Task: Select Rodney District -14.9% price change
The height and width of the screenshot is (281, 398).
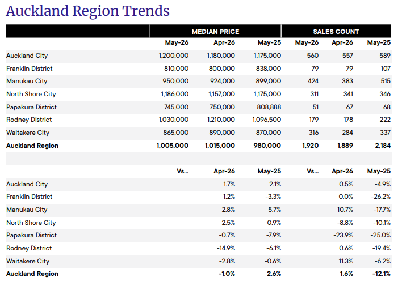Action: (226, 248)
